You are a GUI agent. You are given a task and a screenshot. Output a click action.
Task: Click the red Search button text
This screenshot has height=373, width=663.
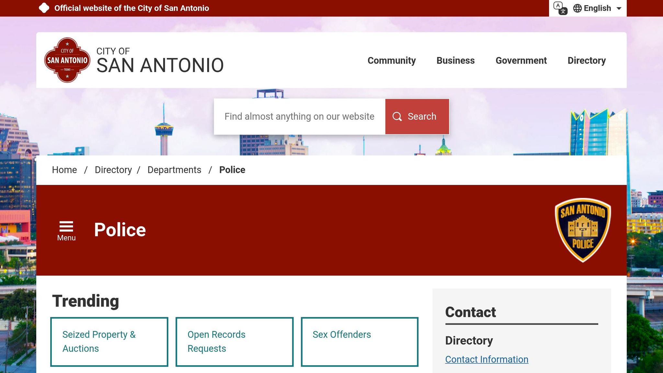click(422, 117)
